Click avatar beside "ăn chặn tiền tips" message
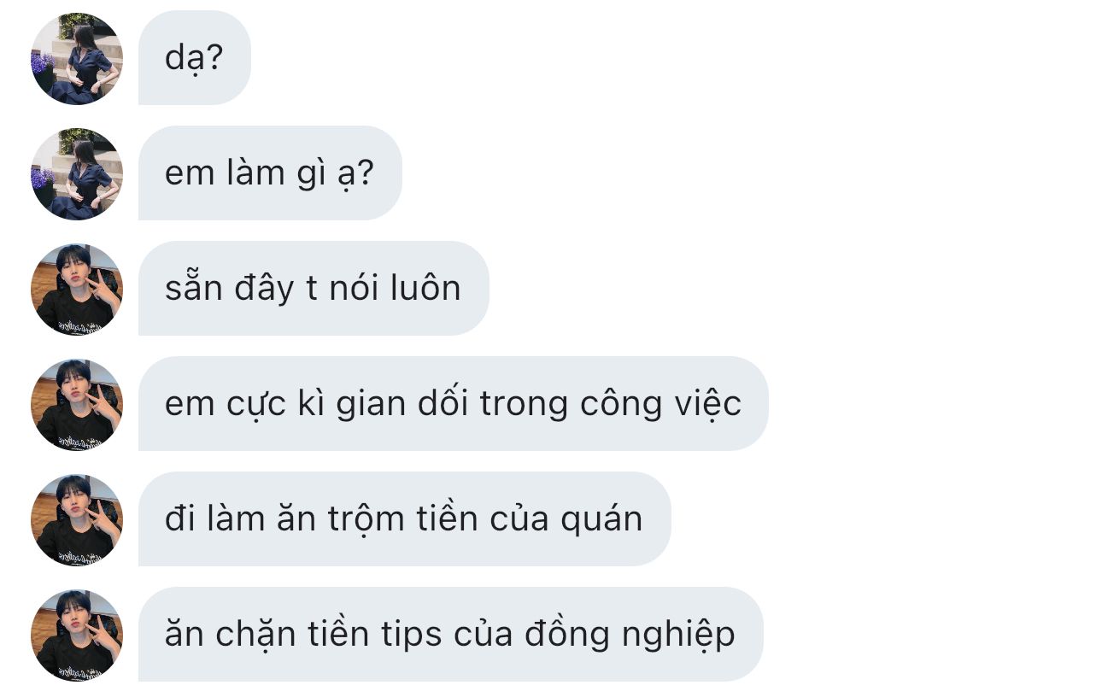 [77, 635]
